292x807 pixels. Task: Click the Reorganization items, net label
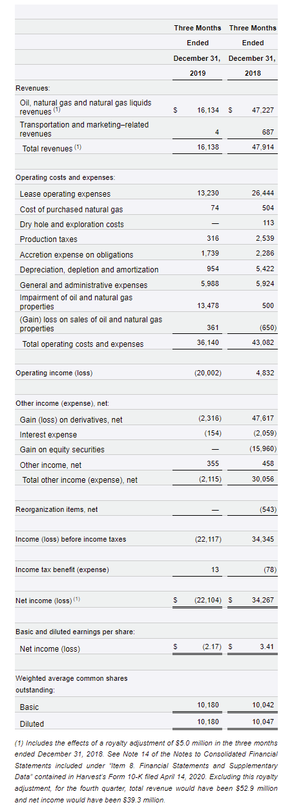click(x=57, y=509)
